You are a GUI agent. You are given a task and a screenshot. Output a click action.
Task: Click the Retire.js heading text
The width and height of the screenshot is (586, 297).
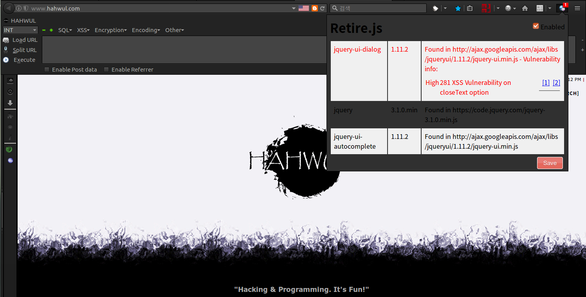(356, 28)
